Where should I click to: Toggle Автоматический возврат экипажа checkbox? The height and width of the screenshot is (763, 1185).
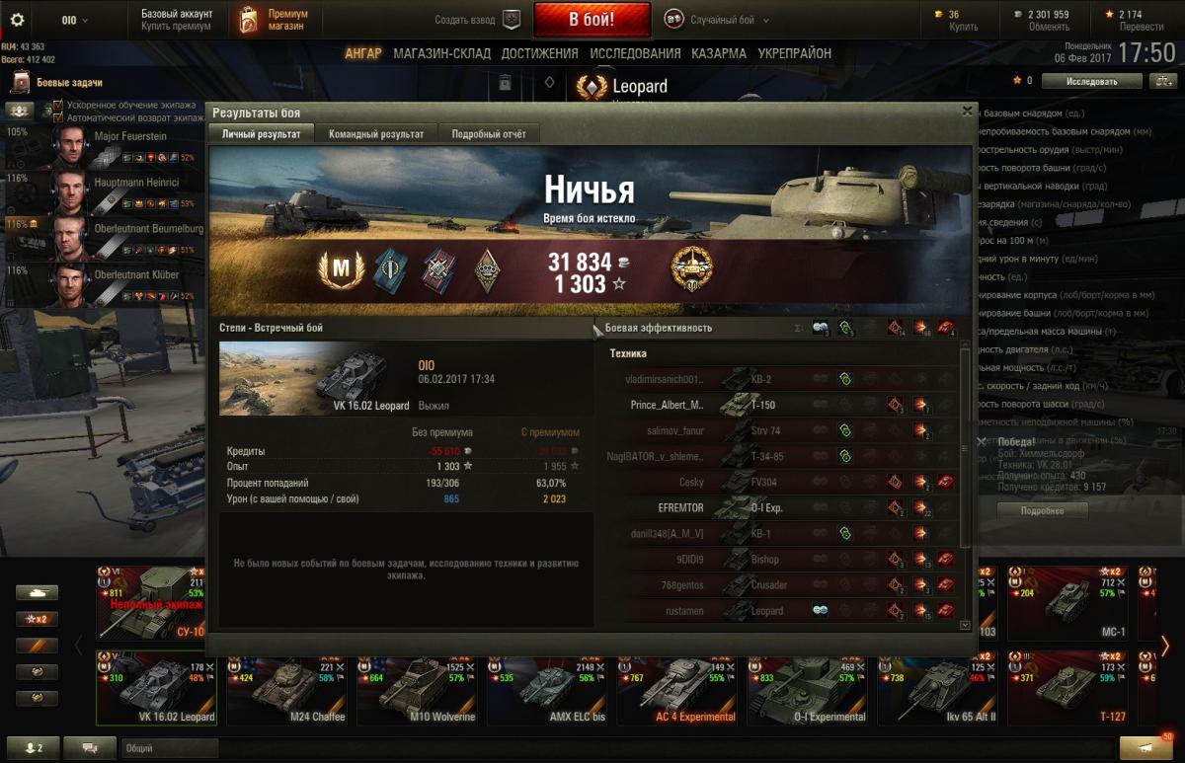point(58,116)
